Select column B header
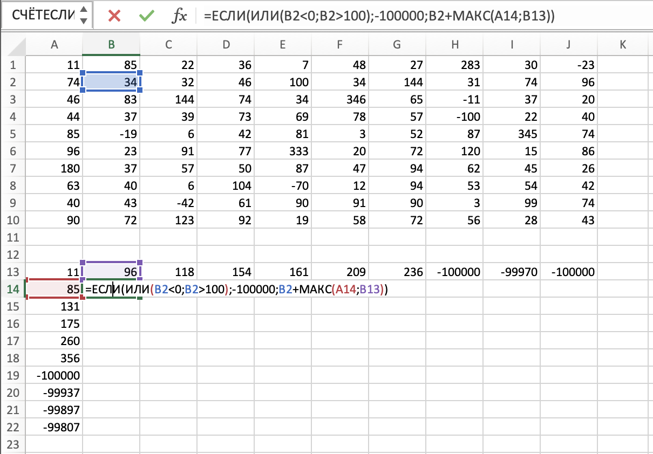This screenshot has width=653, height=454. click(x=111, y=45)
